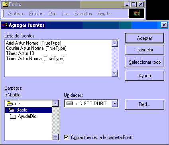Image resolution: width=169 pixels, height=145 pixels.
Task: Click scroll up arrow in font list
Action: (115, 43)
